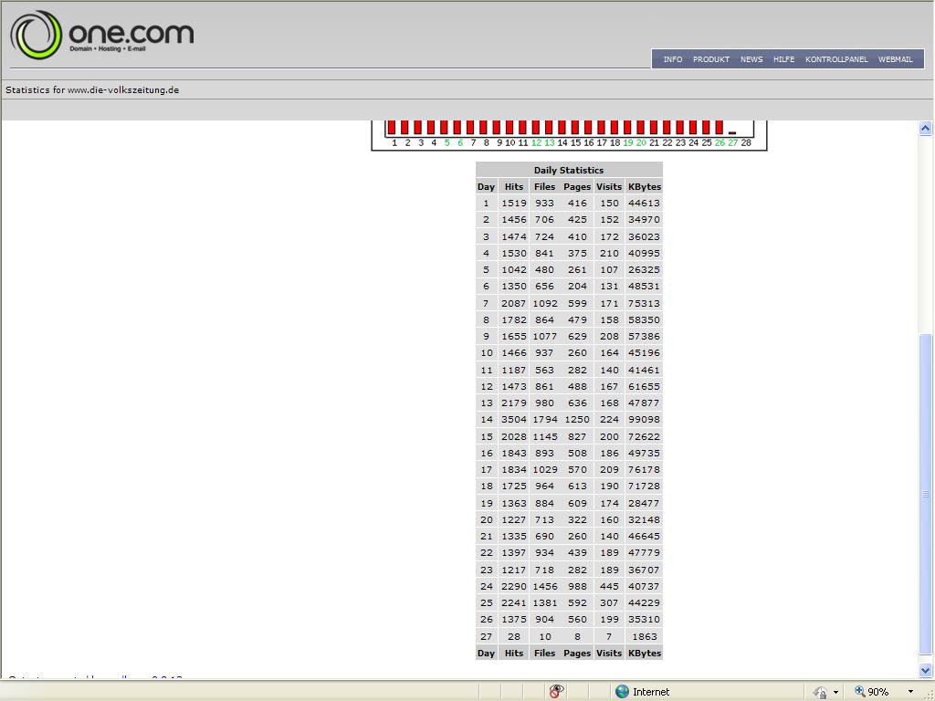Image resolution: width=935 pixels, height=701 pixels.
Task: Click the 'Statistics for www.die-volkszeitung.de' heading
Action: (92, 90)
